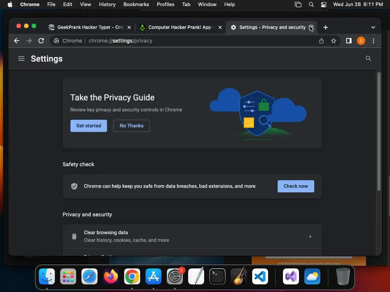The width and height of the screenshot is (390, 292).
Task: Open System Preferences in the dock
Action: [x=175, y=276]
